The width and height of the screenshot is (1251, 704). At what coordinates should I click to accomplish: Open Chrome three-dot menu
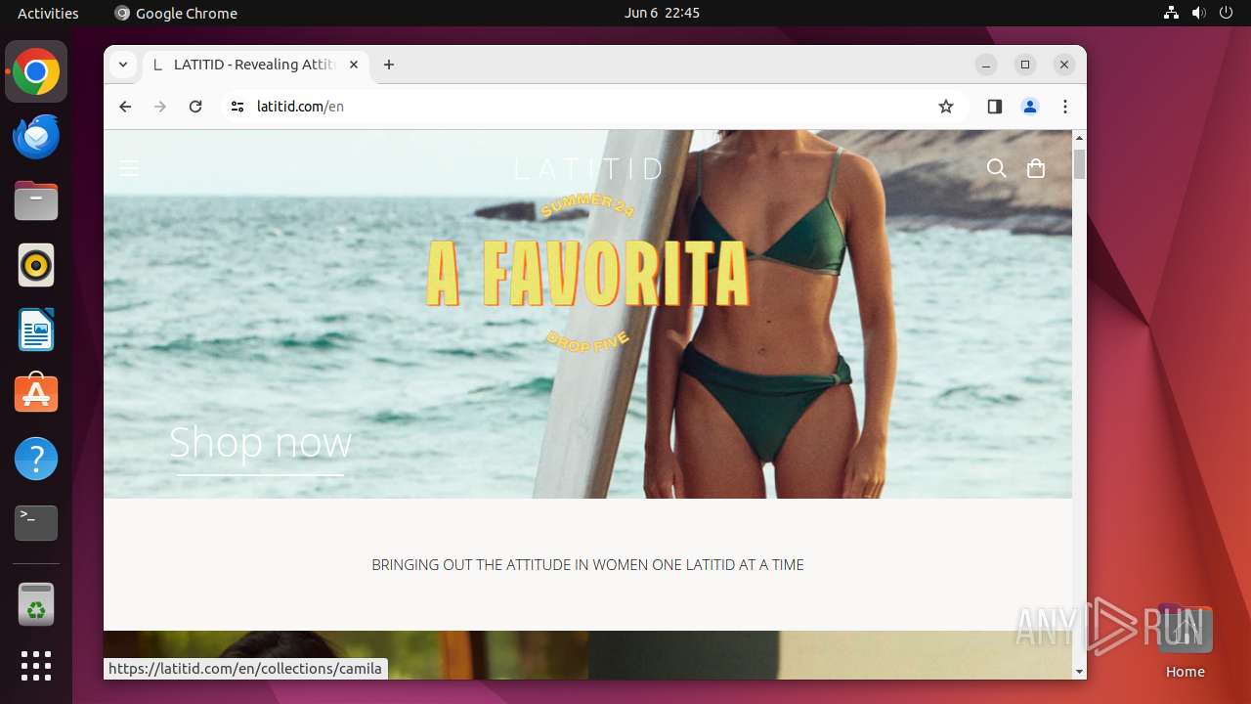click(x=1065, y=107)
